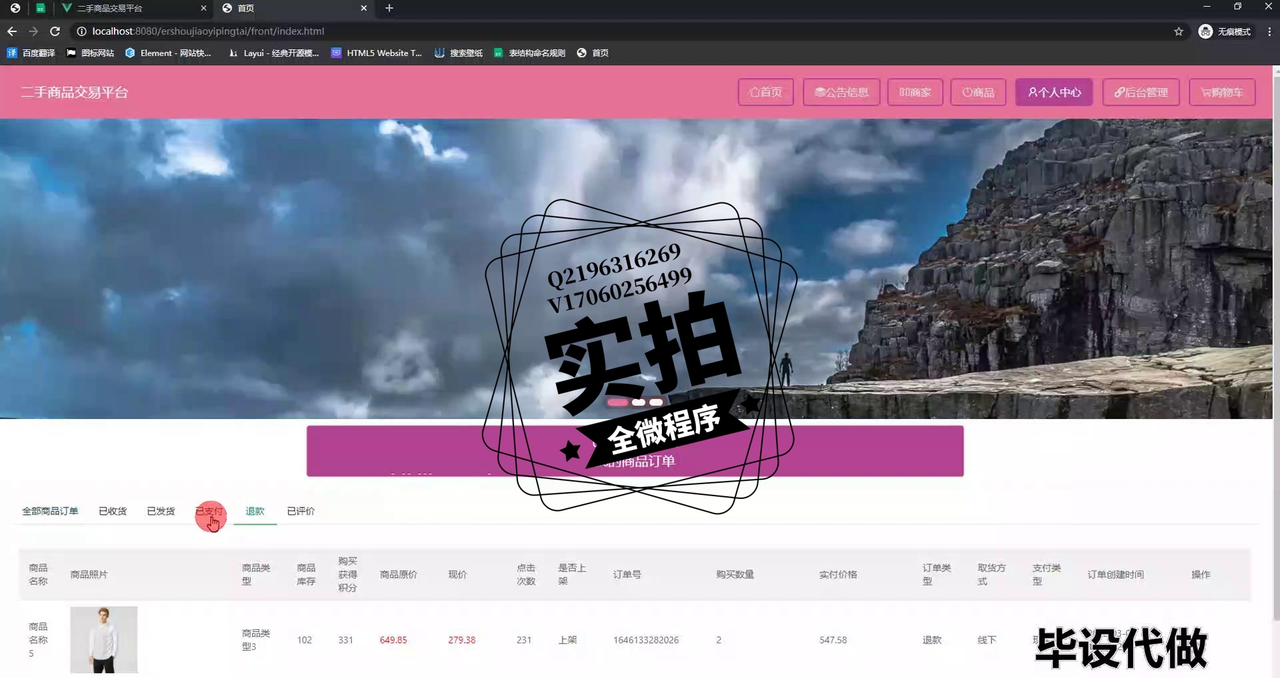Open the browser three-dot menu

[x=1269, y=31]
